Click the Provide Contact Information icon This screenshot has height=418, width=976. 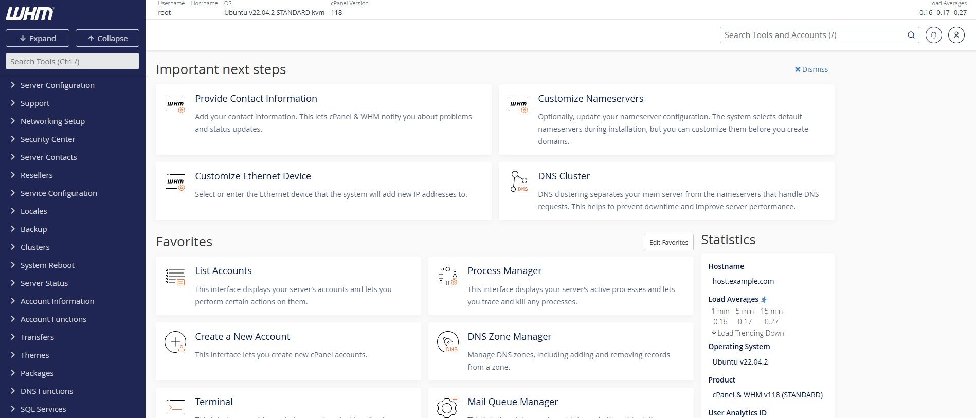pyautogui.click(x=175, y=104)
